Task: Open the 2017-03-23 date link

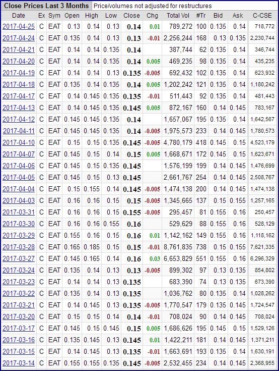Action: pyautogui.click(x=19, y=282)
